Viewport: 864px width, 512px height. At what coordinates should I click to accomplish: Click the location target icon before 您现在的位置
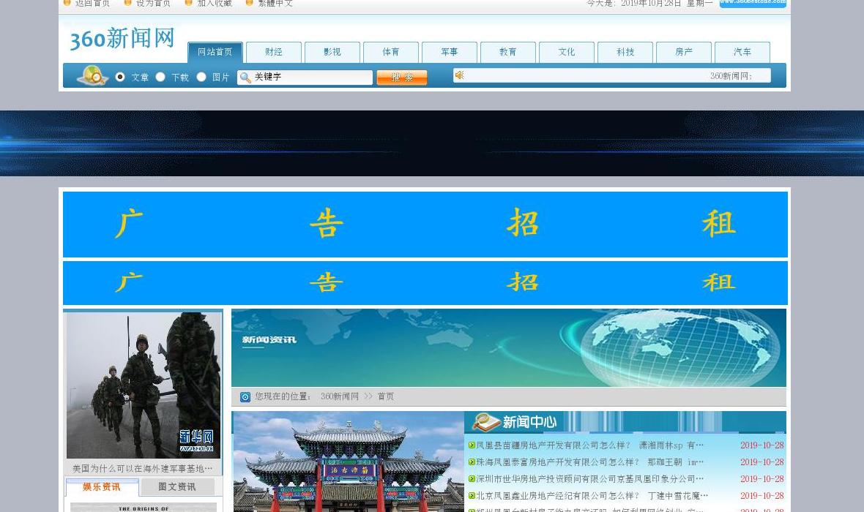245,397
